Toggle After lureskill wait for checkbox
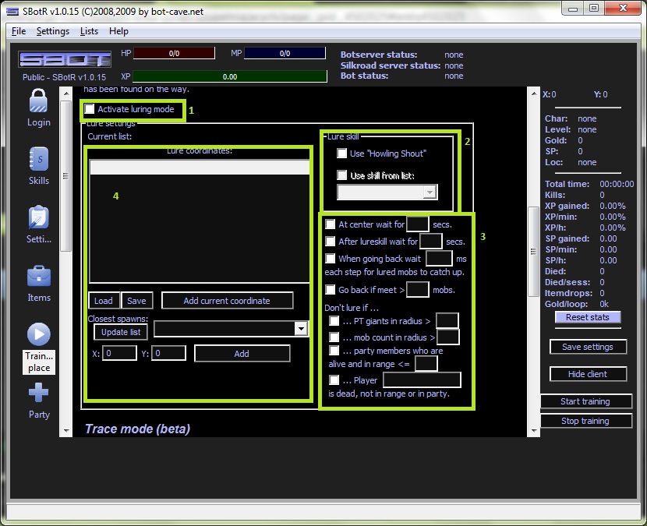 330,241
